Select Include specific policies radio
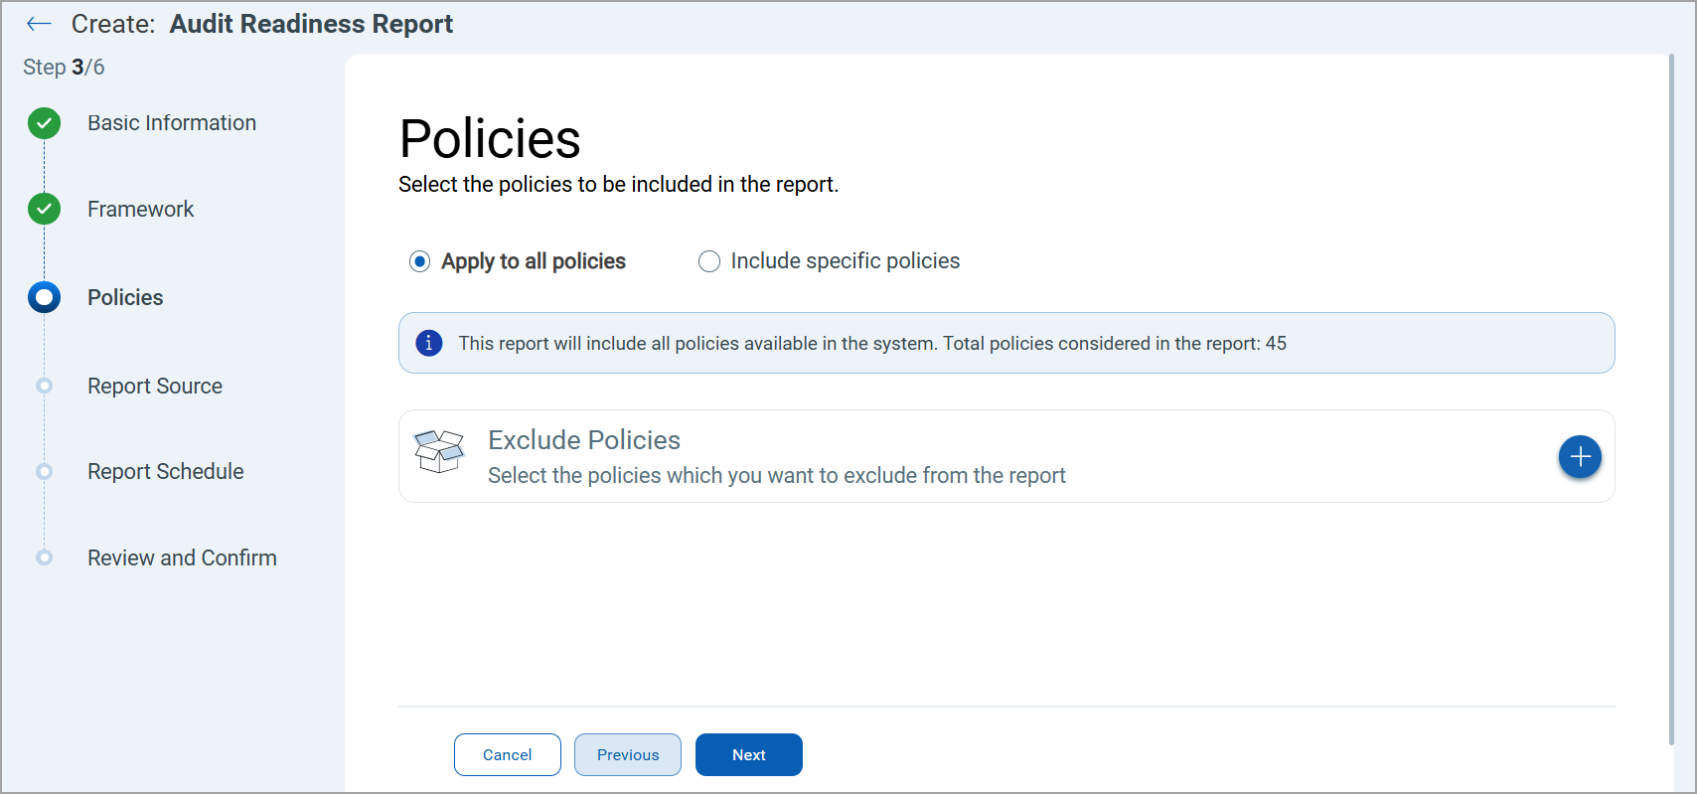 point(708,261)
